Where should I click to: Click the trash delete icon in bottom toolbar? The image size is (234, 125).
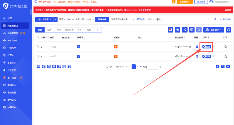[x=69, y=66]
